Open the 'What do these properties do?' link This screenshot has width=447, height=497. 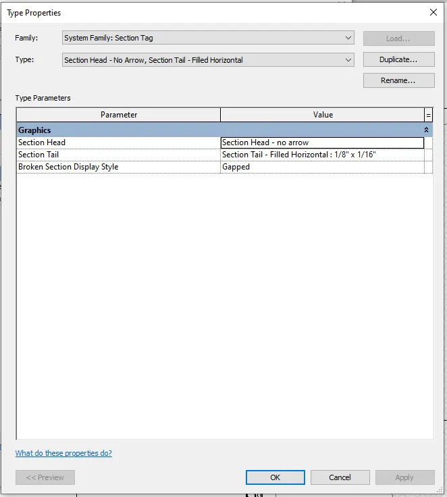tap(63, 453)
